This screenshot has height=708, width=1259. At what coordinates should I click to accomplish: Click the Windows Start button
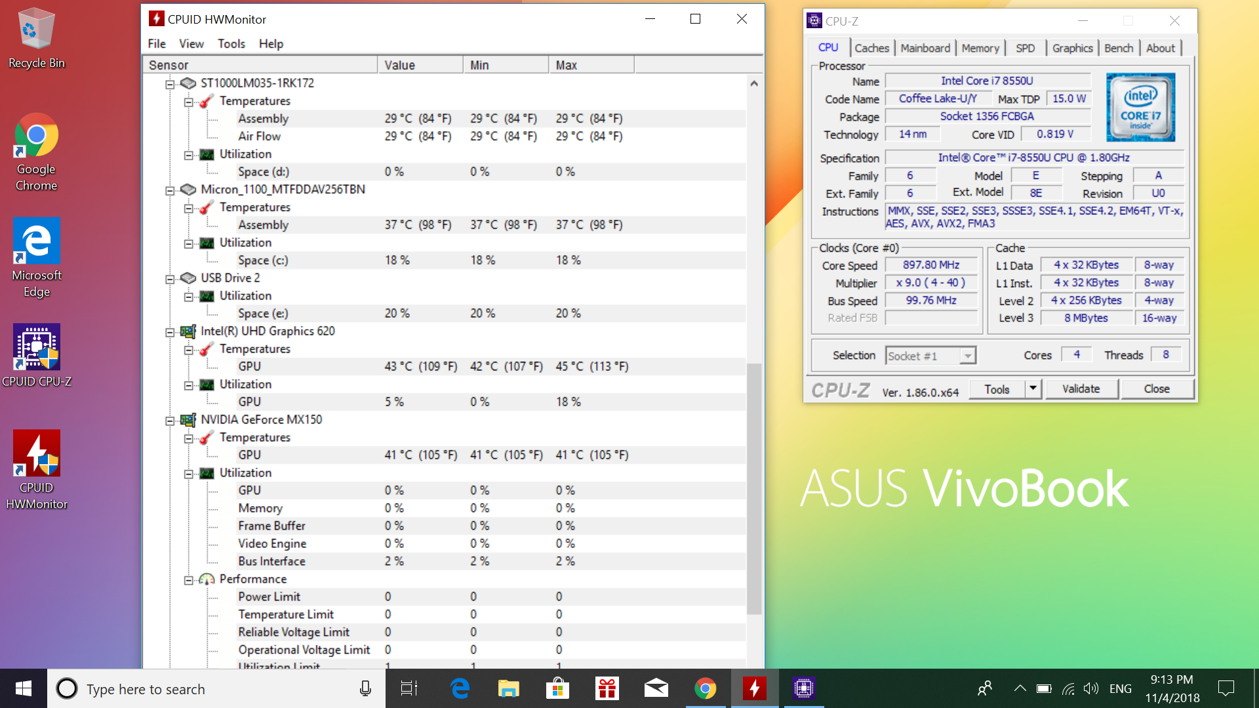(x=24, y=688)
